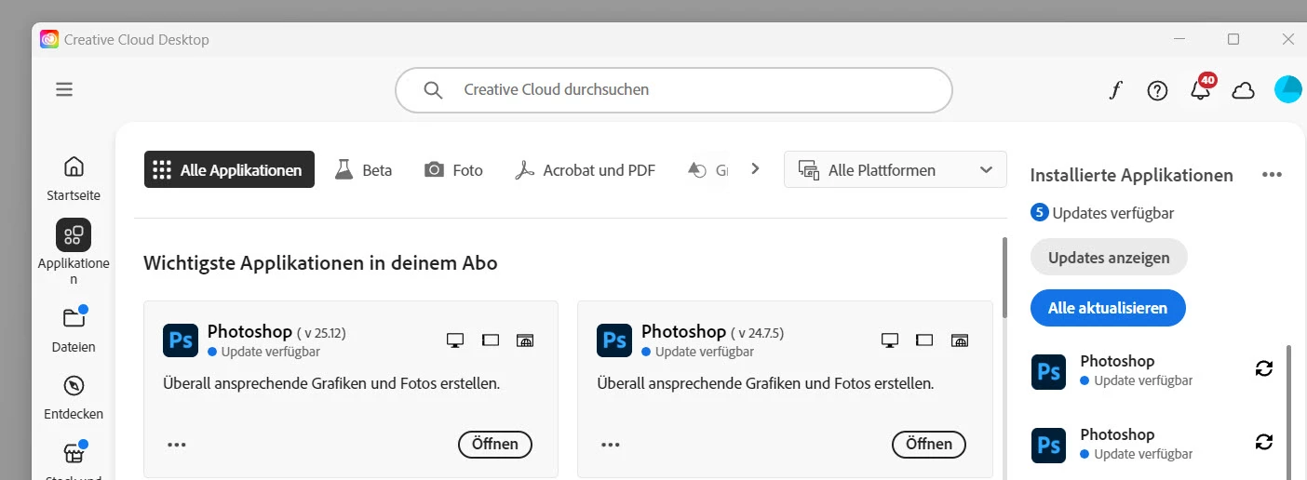Open Installierte Applikationen more options menu

click(1273, 175)
